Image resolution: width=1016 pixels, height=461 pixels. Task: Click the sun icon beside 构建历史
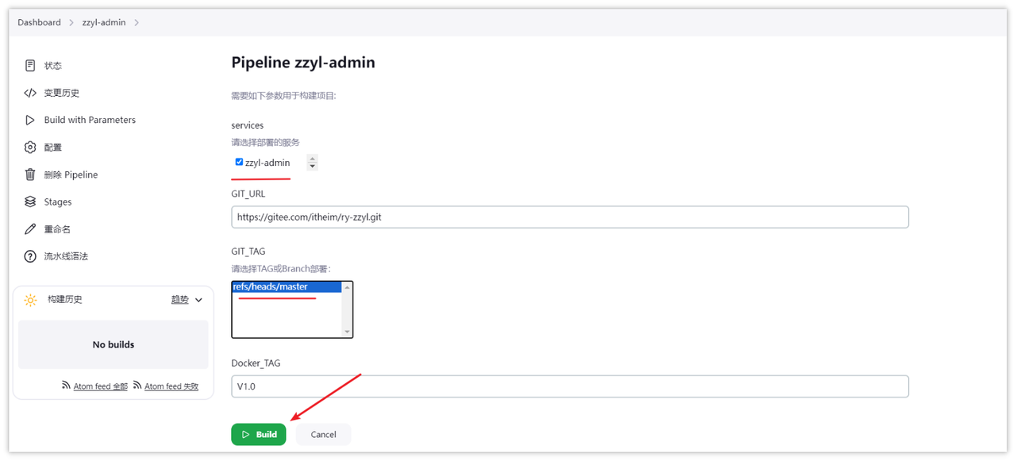click(x=30, y=300)
